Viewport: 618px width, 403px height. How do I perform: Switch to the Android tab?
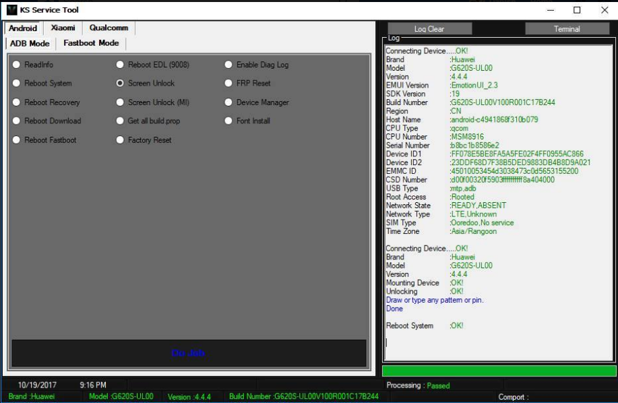[x=23, y=28]
